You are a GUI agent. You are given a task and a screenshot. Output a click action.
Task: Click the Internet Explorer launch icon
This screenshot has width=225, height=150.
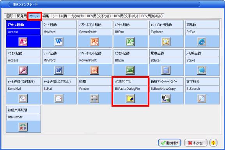pos(202,42)
